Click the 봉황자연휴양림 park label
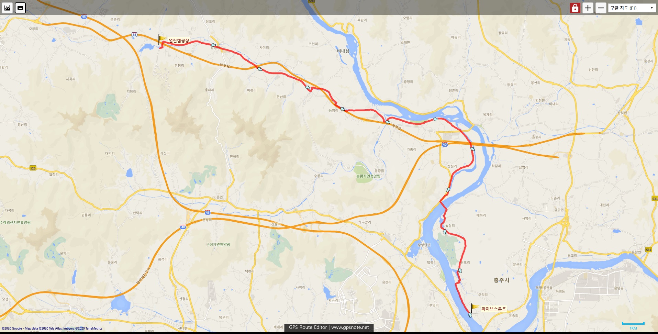This screenshot has height=334, width=658. coord(368,176)
